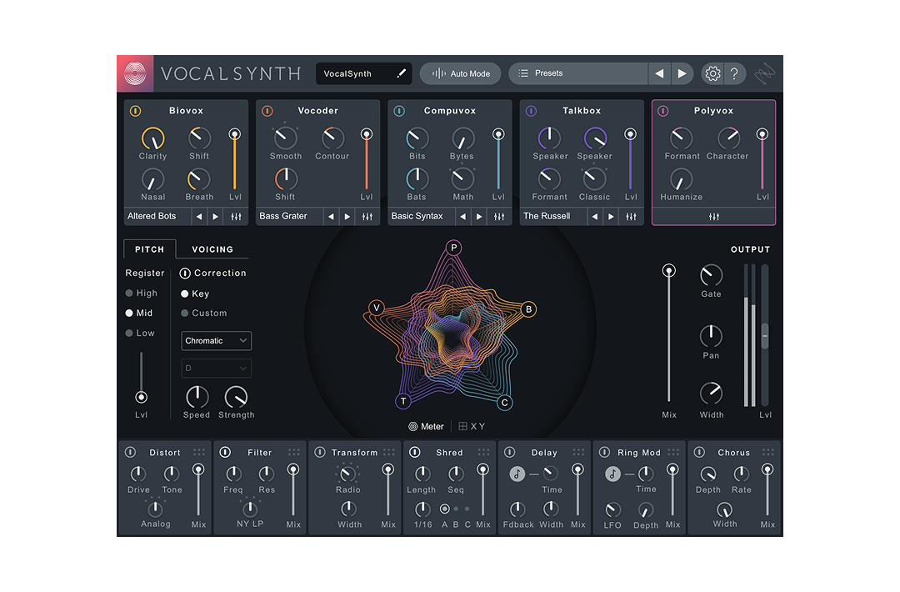This screenshot has height=592, width=900.
Task: Open the key selection dropdown showing D
Action: [216, 368]
